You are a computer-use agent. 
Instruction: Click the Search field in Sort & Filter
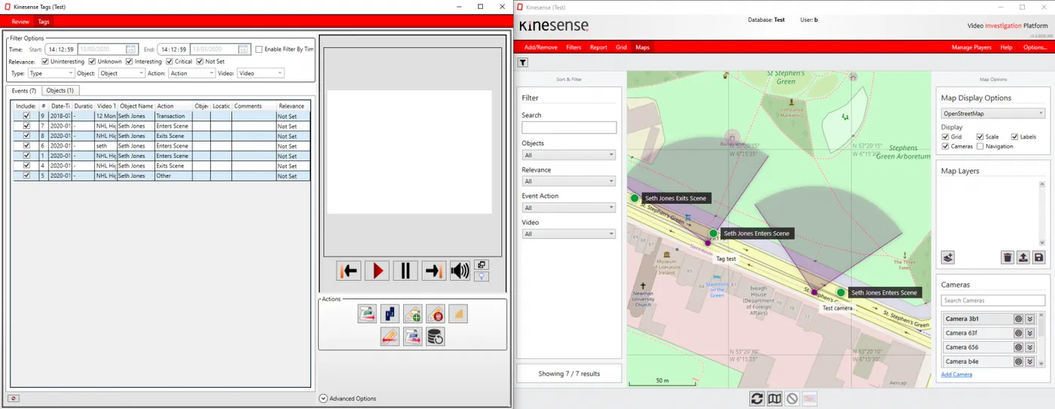pyautogui.click(x=569, y=128)
